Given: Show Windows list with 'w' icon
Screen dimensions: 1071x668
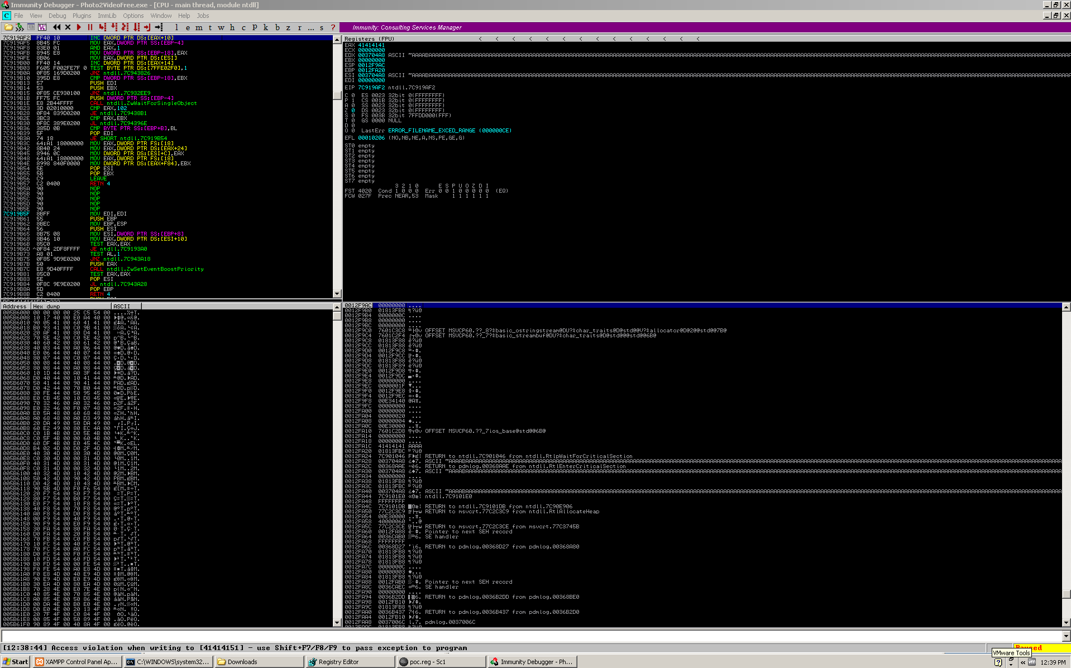Looking at the screenshot, I should point(221,27).
